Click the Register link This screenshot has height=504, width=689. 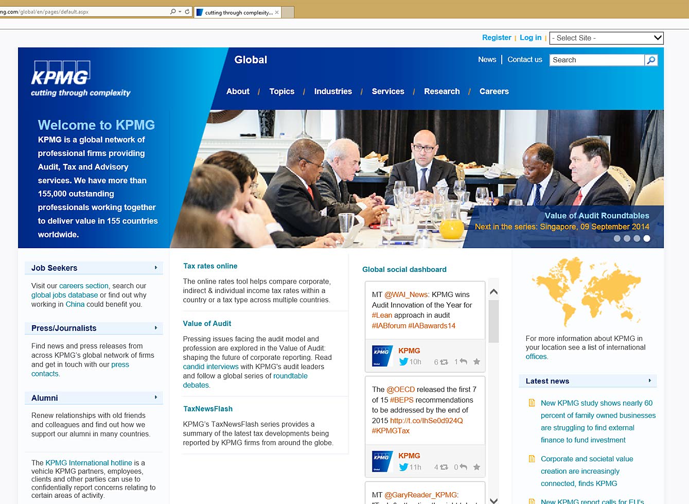click(497, 38)
